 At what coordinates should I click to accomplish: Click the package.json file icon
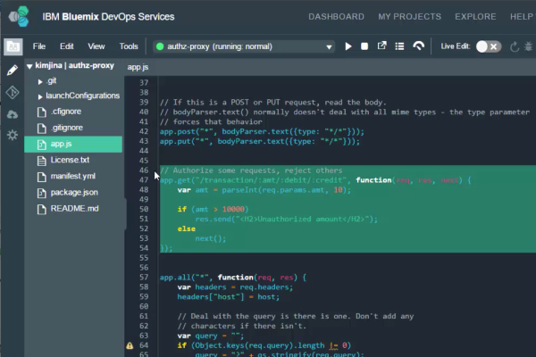pyautogui.click(x=42, y=193)
